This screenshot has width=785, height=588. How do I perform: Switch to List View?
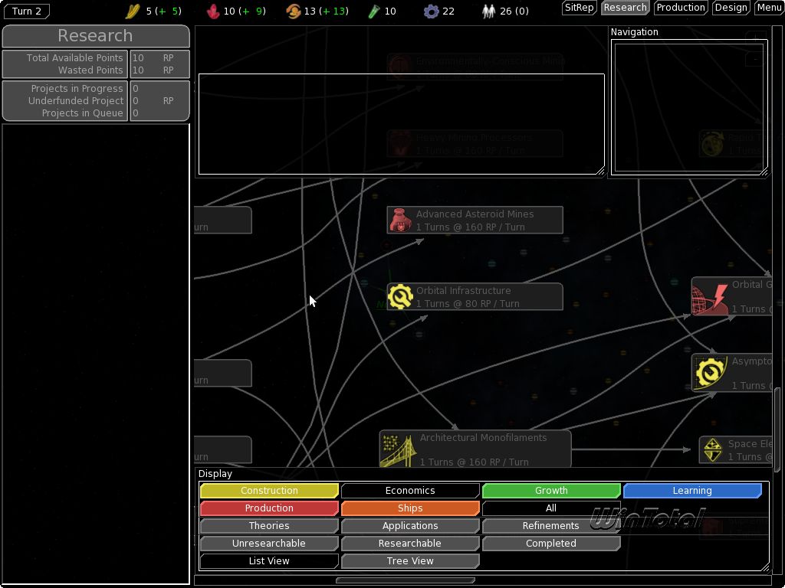pos(269,561)
